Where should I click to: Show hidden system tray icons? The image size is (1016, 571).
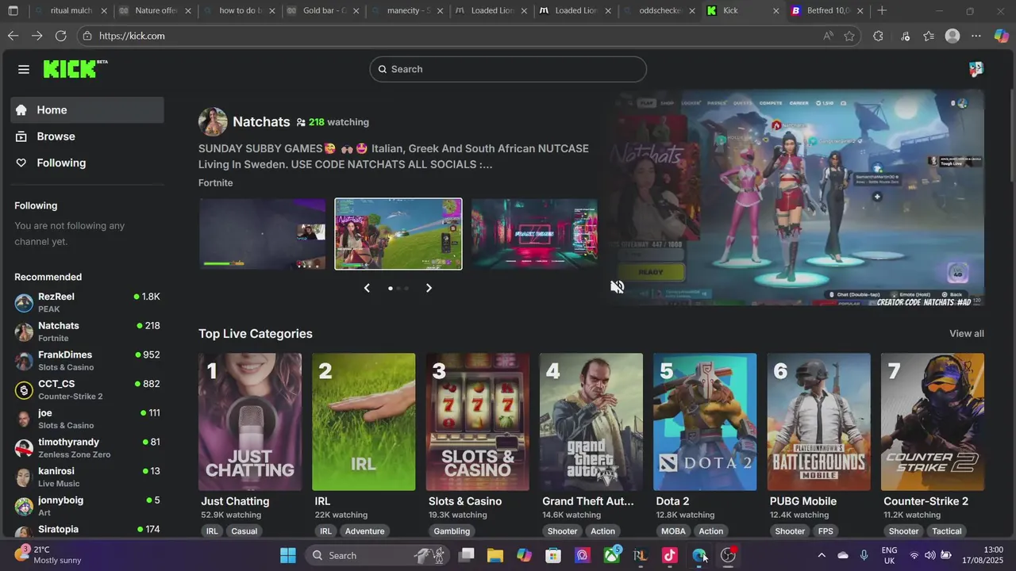pyautogui.click(x=822, y=555)
